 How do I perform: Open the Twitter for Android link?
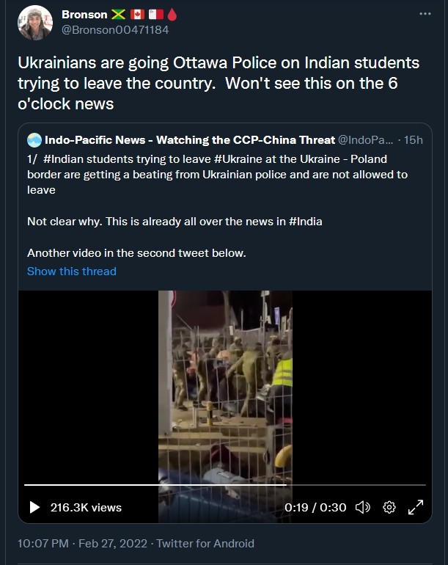pyautogui.click(x=205, y=544)
